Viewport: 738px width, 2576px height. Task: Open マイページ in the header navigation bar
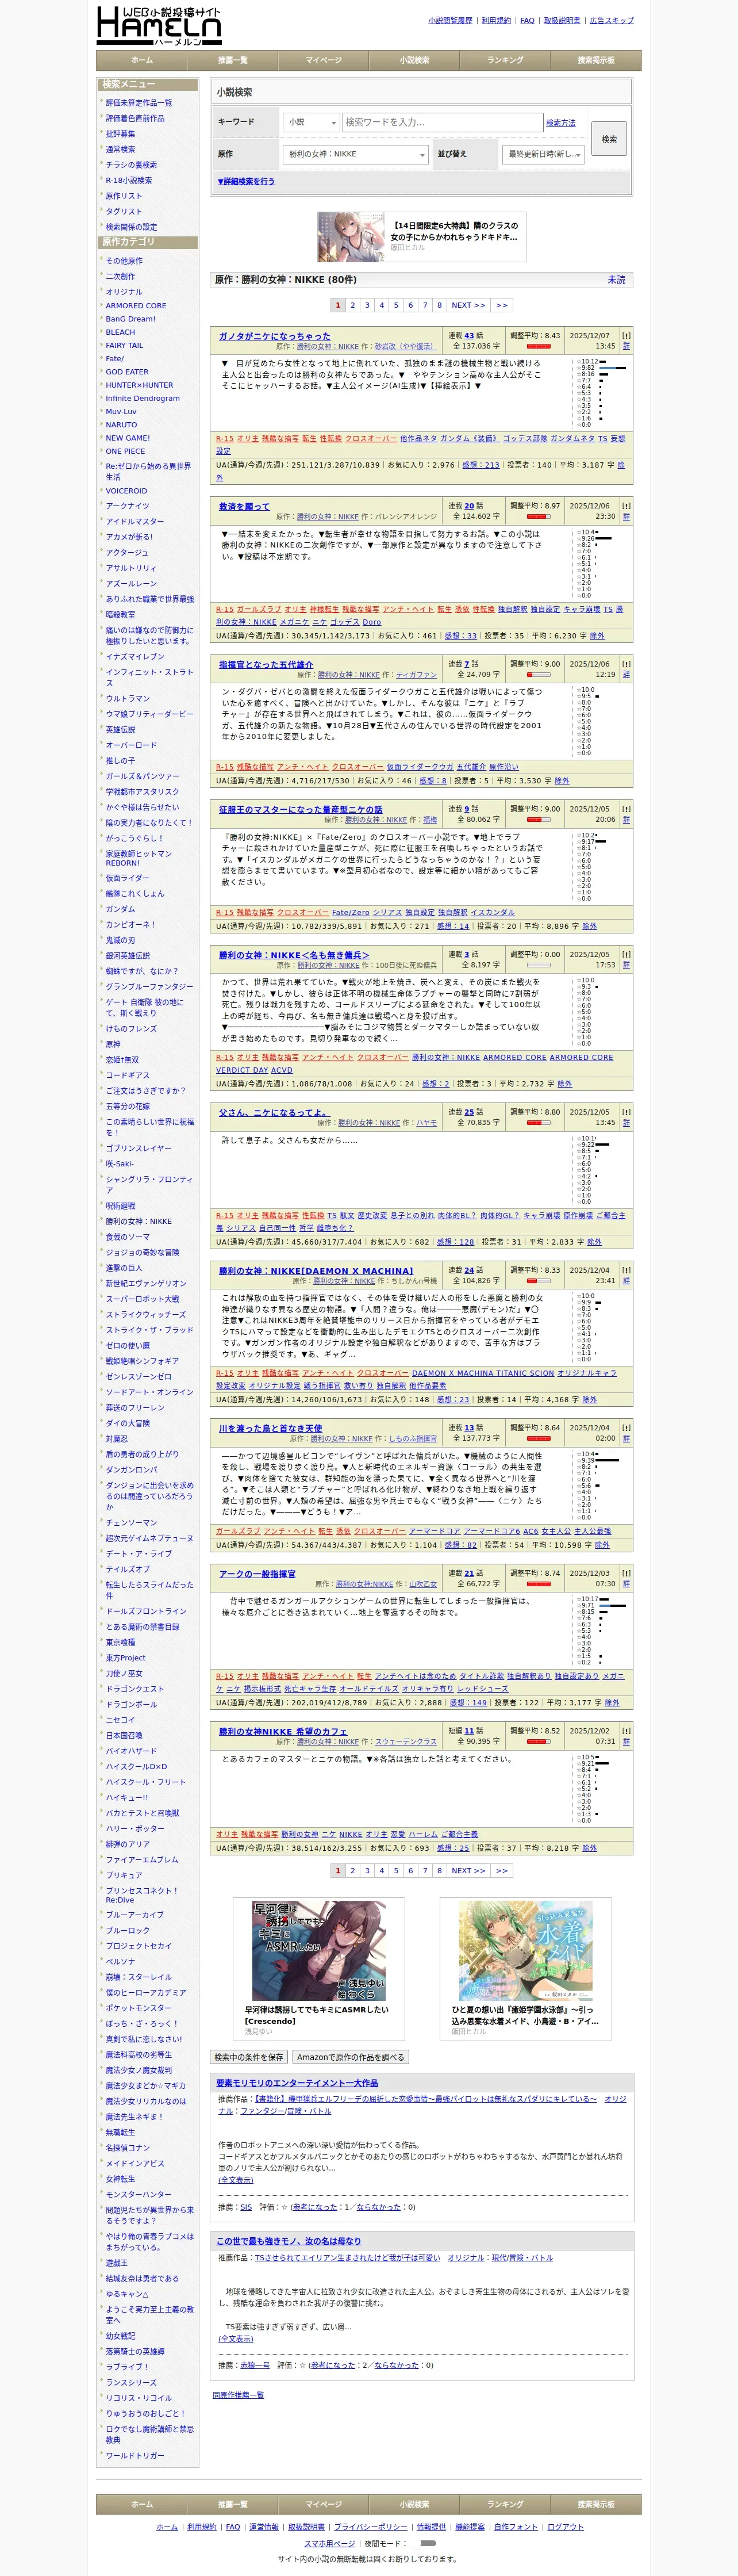(323, 60)
